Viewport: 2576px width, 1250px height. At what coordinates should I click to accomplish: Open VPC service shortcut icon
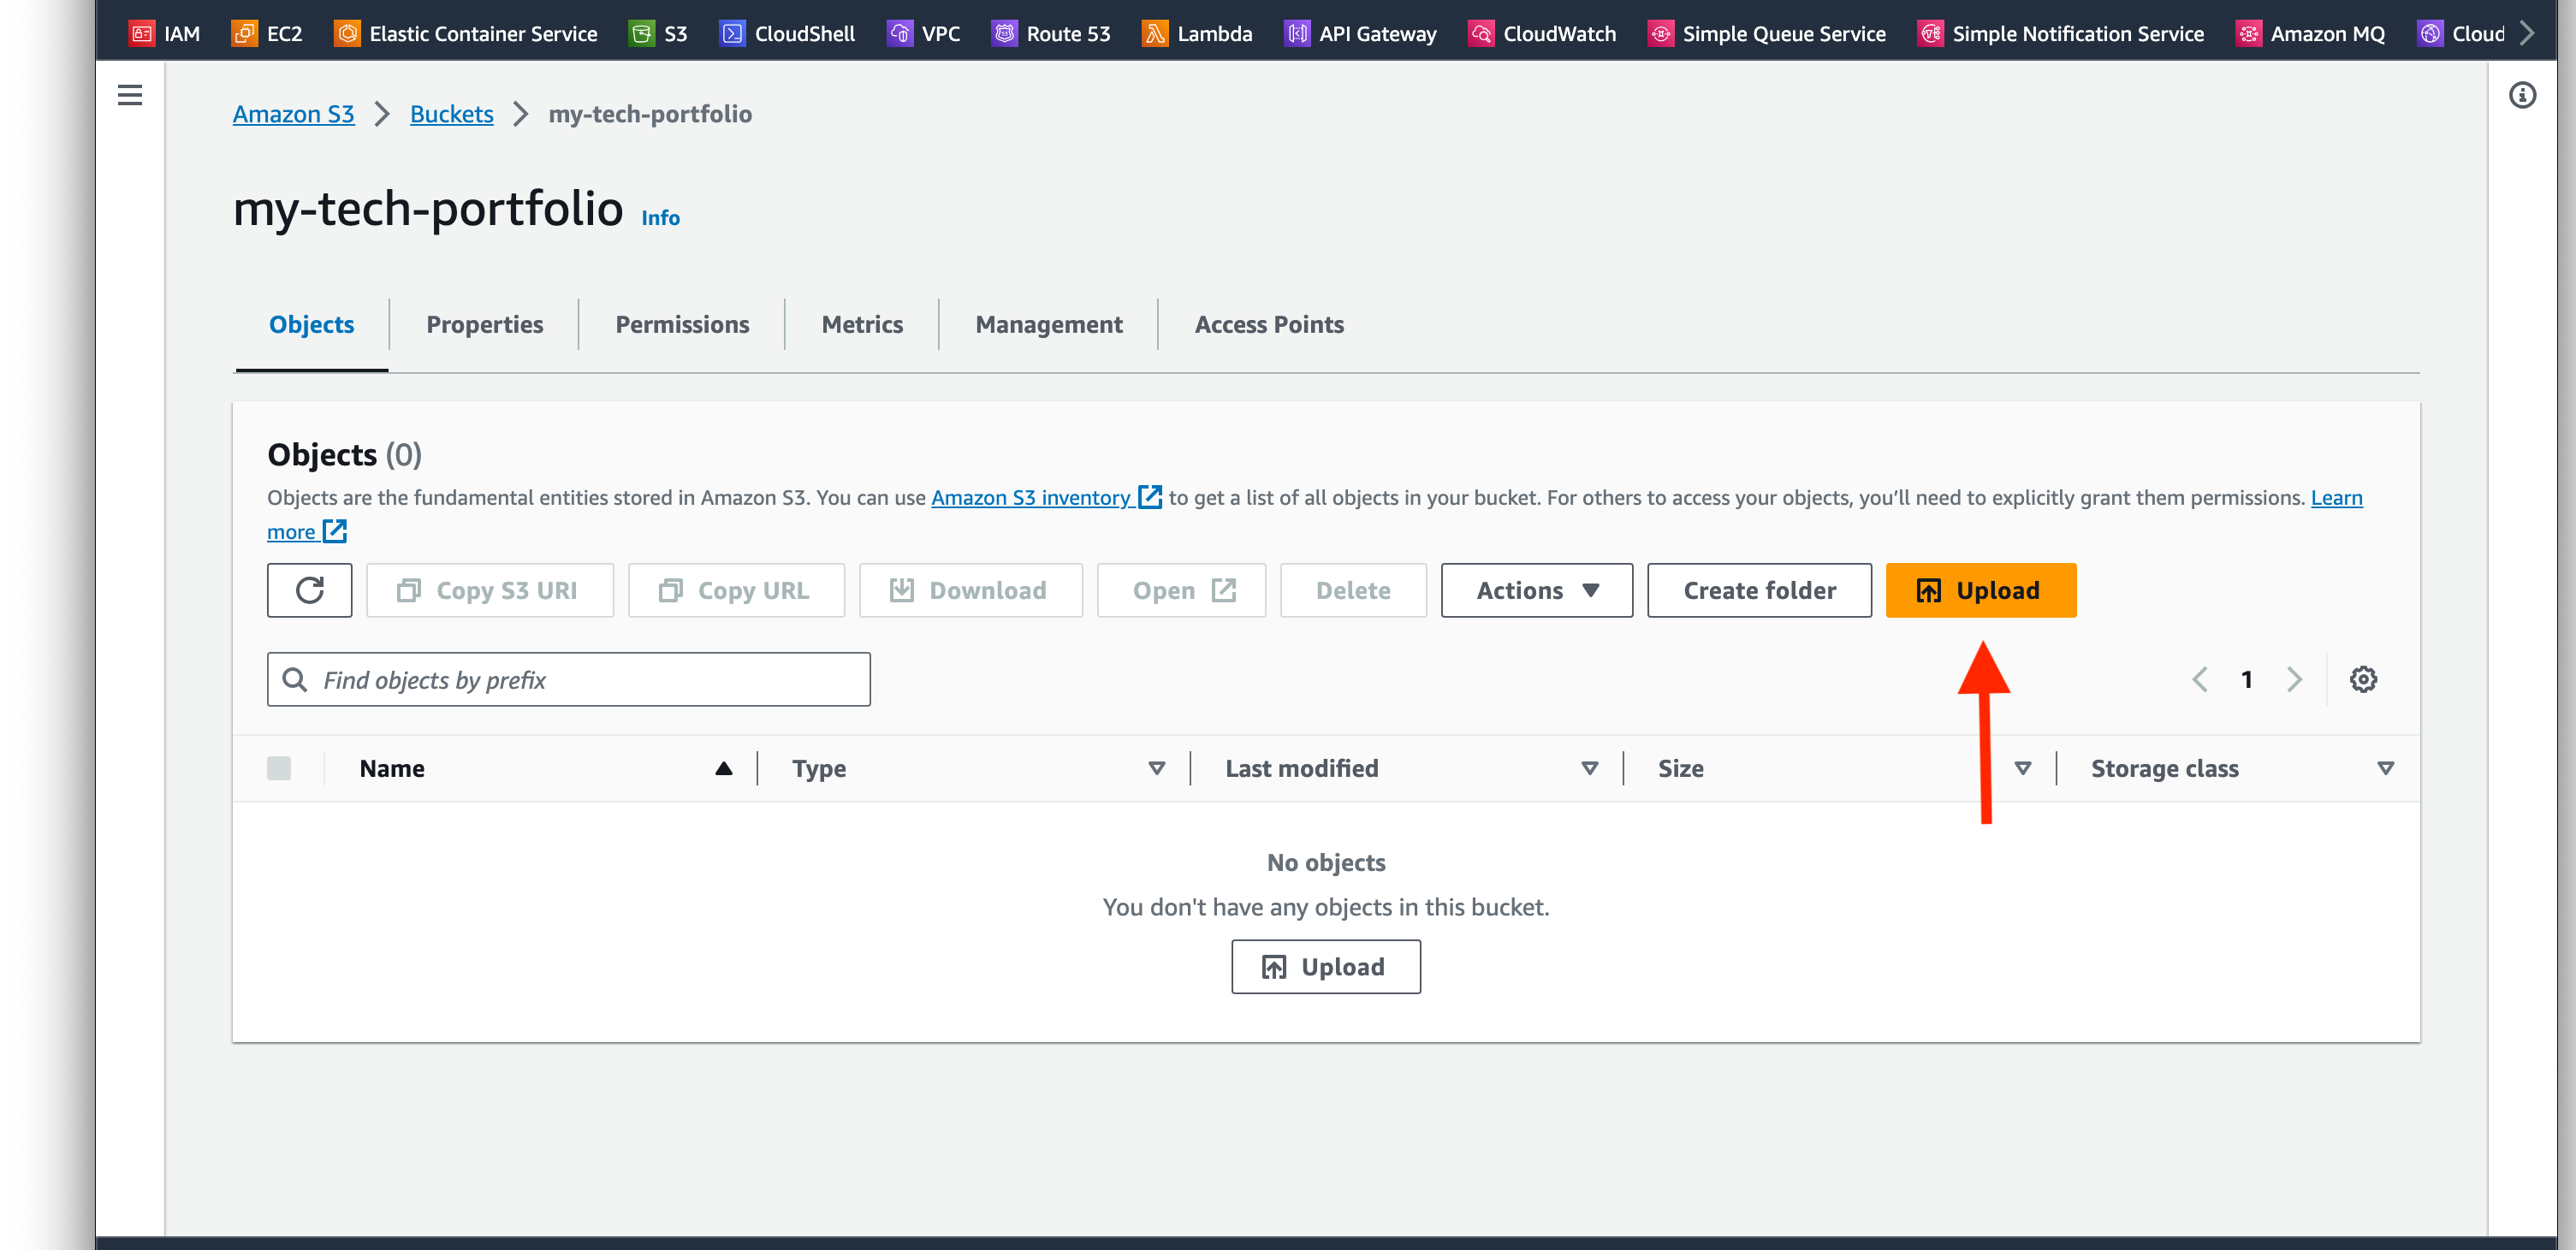coord(899,33)
